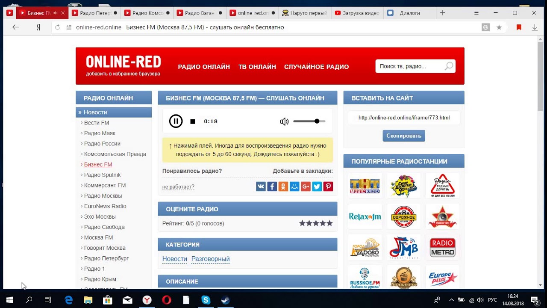Screen dimensions: 547x308
Task: Switch to the Диалоги browser tab
Action: tap(409, 13)
